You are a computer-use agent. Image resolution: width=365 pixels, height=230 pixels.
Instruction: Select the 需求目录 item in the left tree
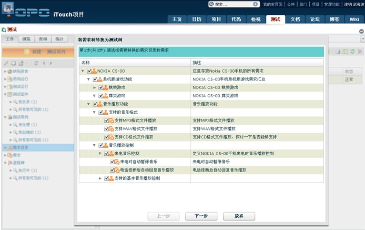pos(38,147)
